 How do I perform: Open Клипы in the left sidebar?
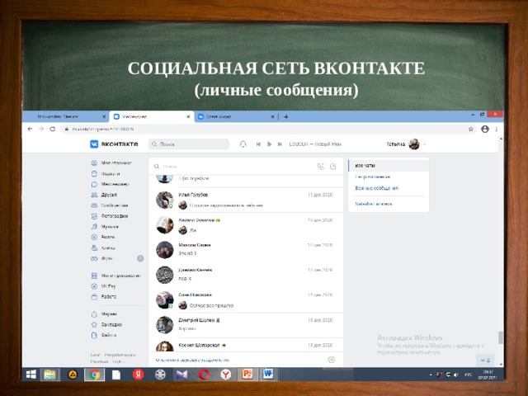click(103, 247)
